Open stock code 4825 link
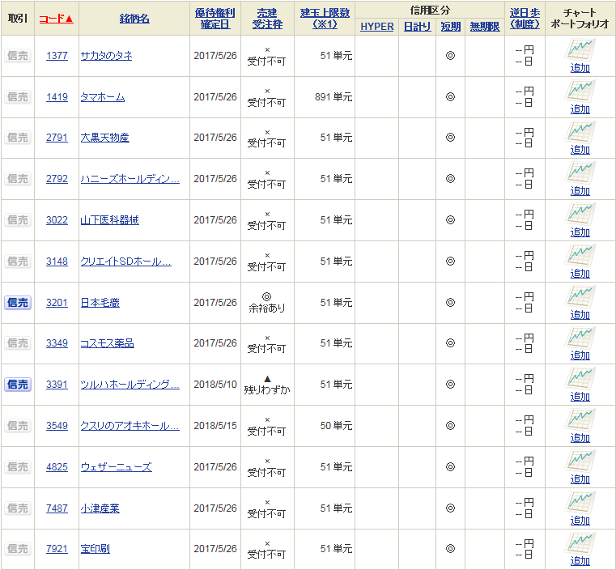 tap(57, 467)
